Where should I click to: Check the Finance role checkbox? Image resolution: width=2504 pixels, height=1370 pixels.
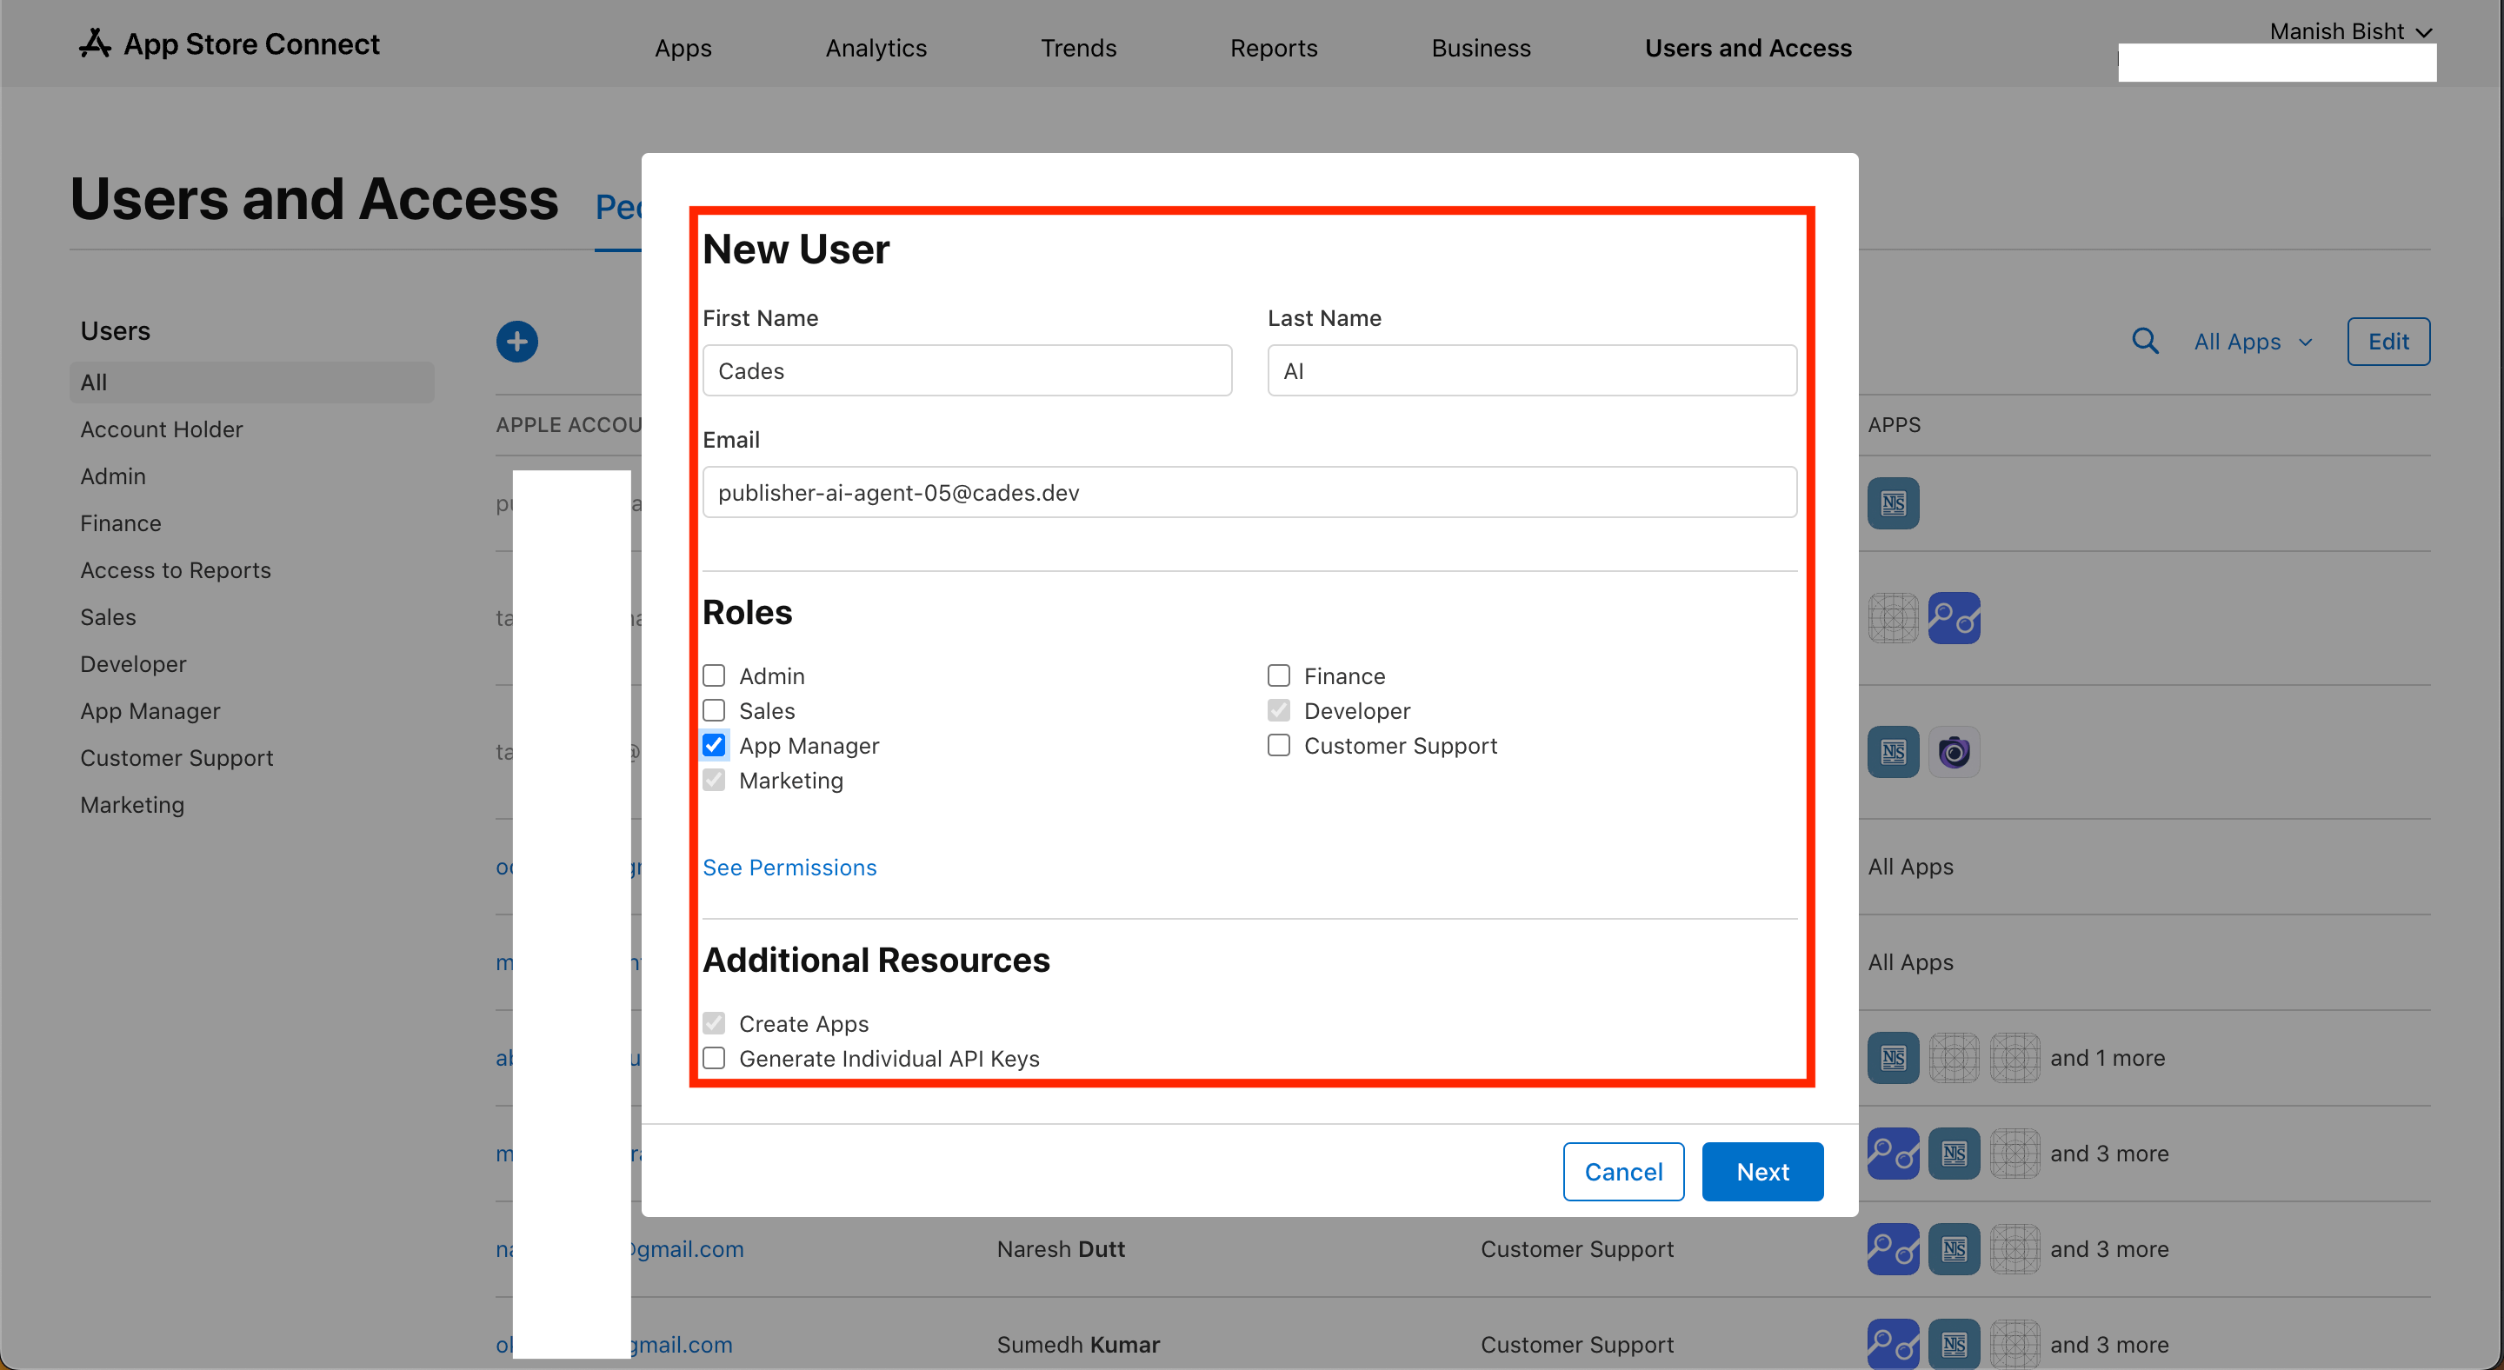point(1278,675)
